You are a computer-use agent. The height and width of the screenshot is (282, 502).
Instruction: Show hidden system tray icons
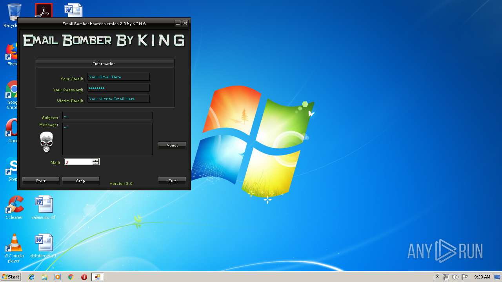(x=437, y=277)
